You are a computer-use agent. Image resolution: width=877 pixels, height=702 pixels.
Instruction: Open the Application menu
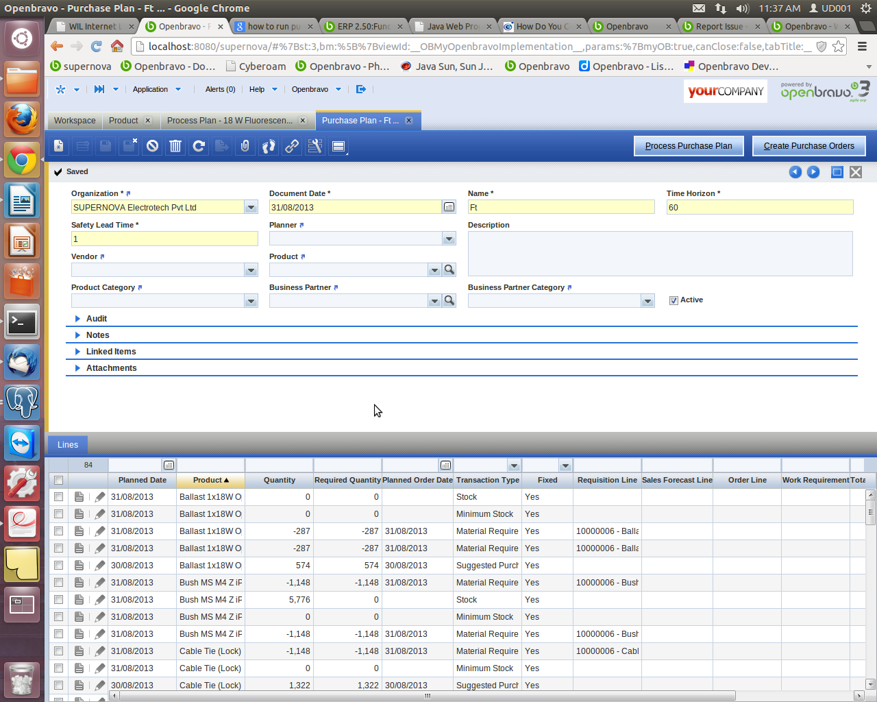pos(156,89)
